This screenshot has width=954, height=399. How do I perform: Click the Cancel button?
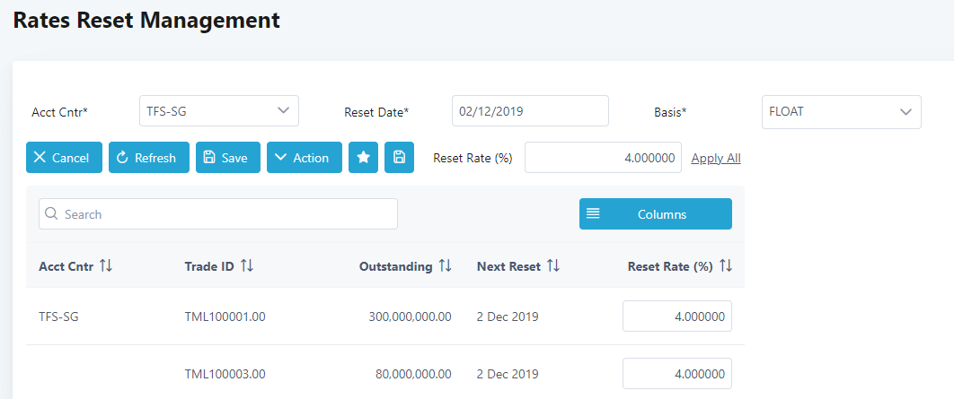pos(64,158)
